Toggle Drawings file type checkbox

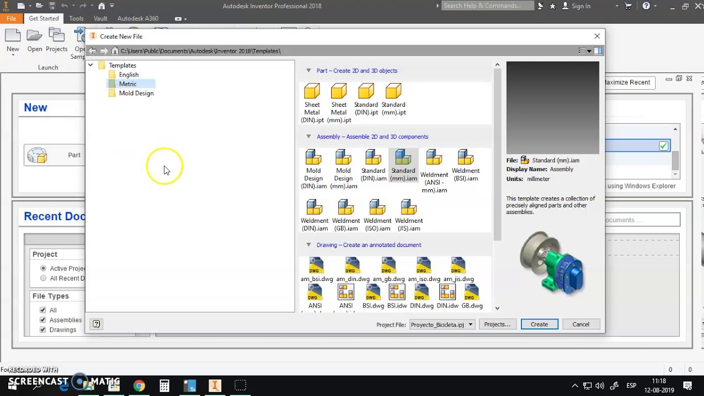pos(43,330)
